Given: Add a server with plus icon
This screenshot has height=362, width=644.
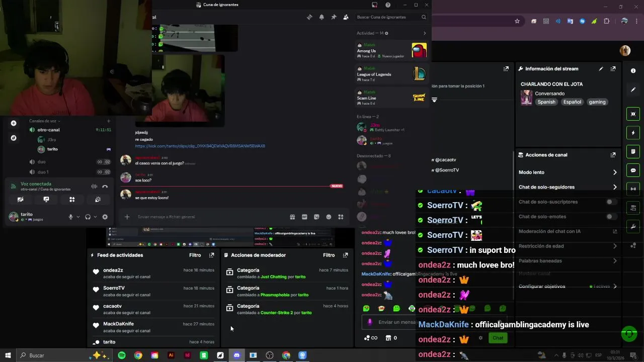Looking at the screenshot, I should pyautogui.click(x=14, y=123).
